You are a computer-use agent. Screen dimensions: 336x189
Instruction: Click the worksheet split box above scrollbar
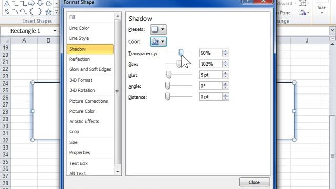tap(332, 38)
